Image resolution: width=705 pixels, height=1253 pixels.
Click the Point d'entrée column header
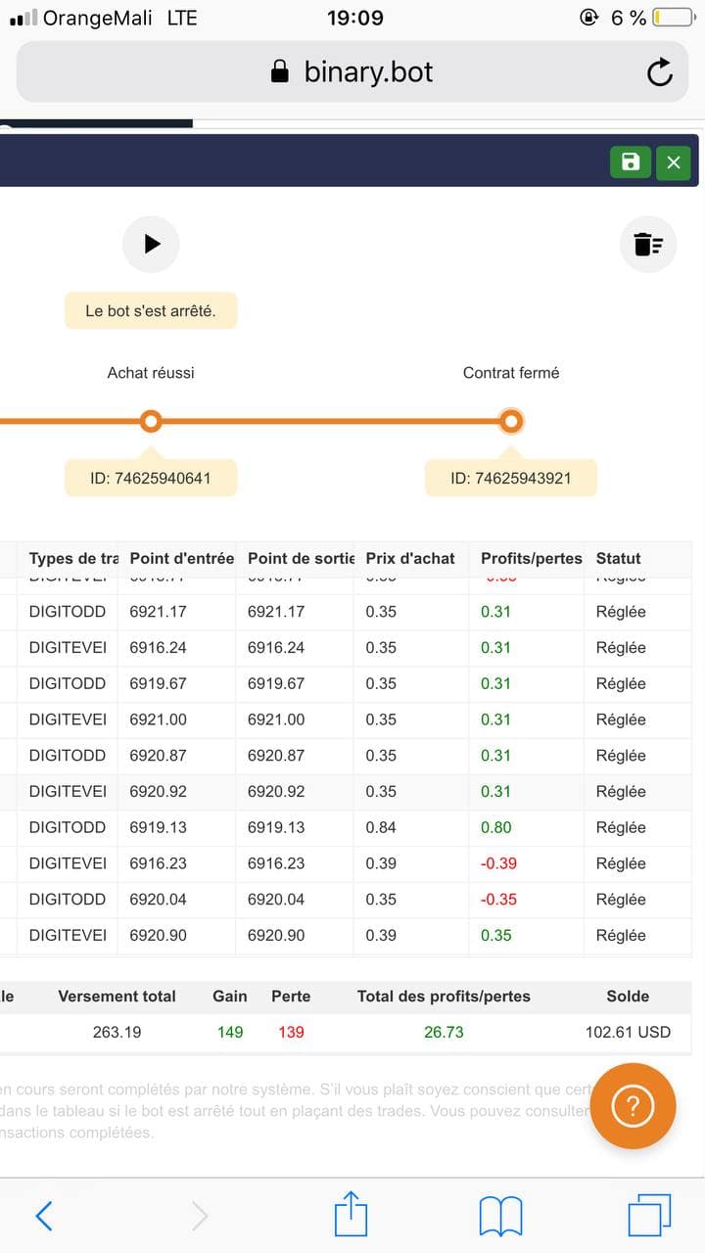pos(181,558)
